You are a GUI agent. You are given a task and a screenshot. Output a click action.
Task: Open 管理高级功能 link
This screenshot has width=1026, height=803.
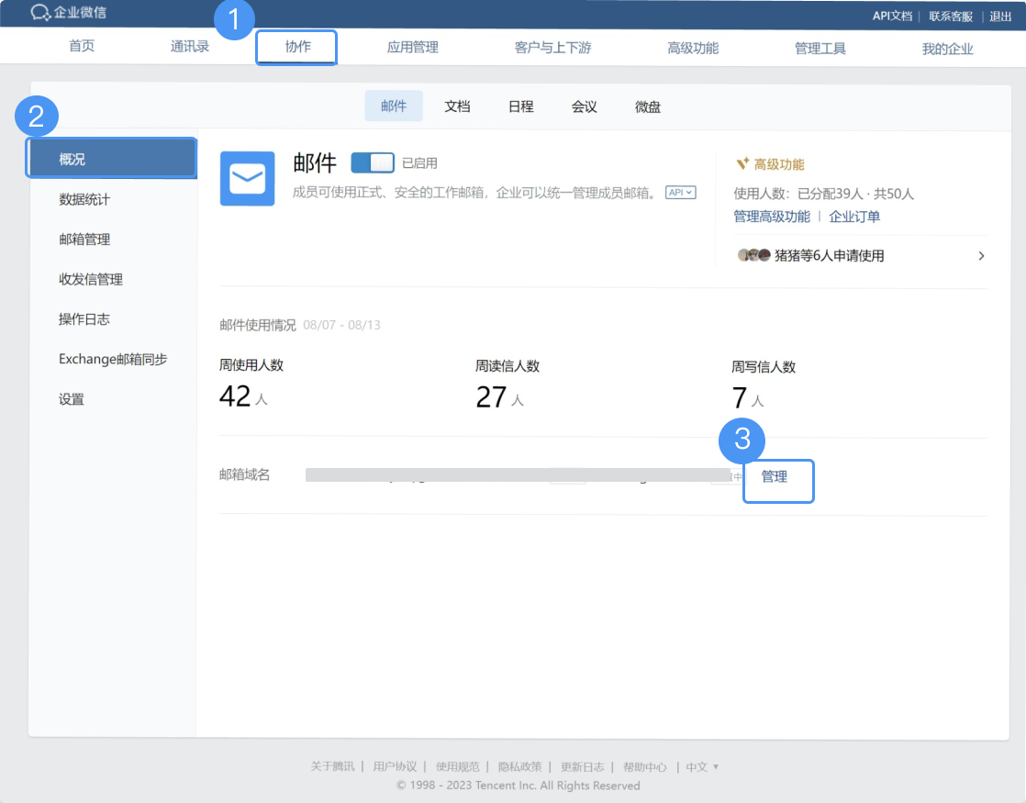pos(771,217)
